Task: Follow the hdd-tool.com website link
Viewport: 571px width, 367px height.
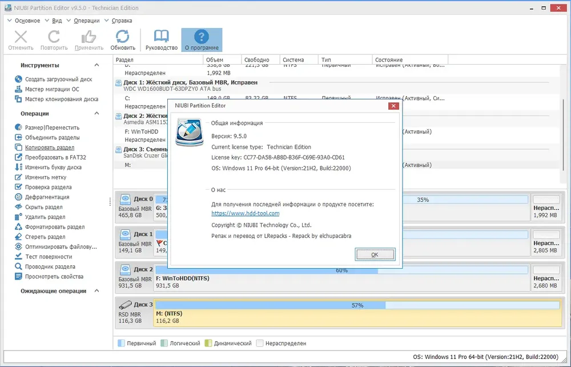Action: [245, 213]
